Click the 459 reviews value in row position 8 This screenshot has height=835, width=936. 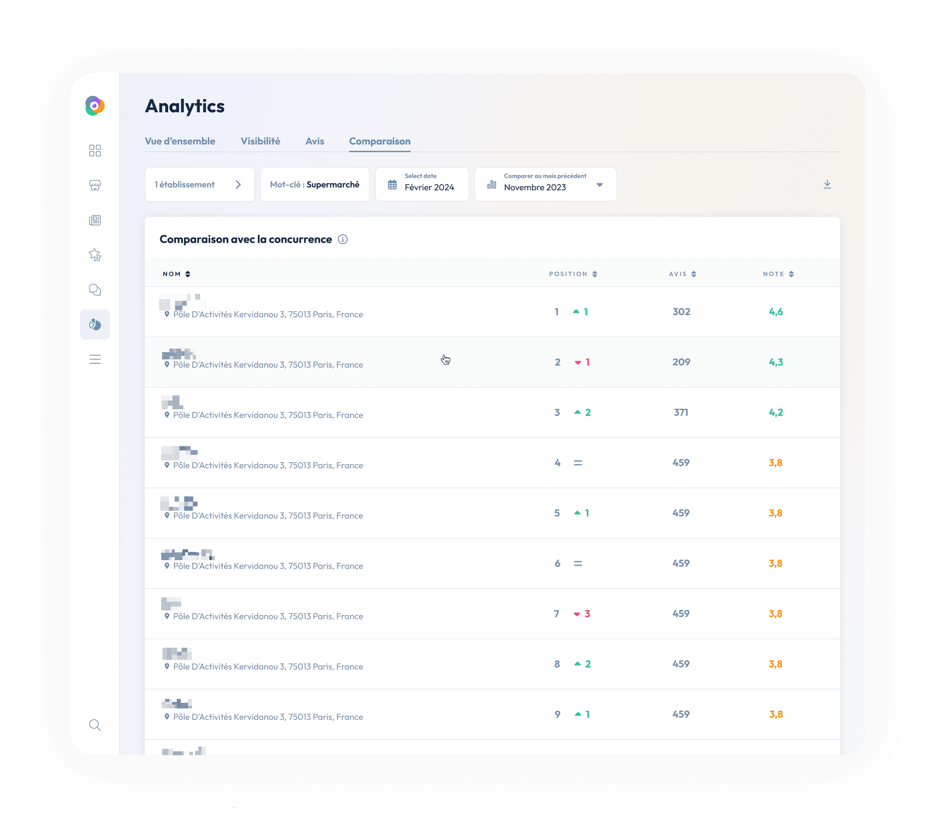pyautogui.click(x=681, y=664)
